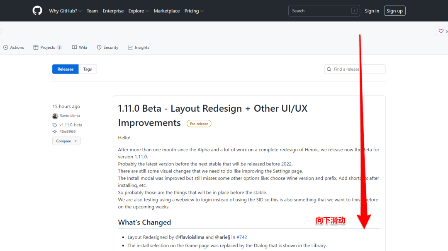
Task: Expand the Explore dropdown menu
Action: point(138,11)
